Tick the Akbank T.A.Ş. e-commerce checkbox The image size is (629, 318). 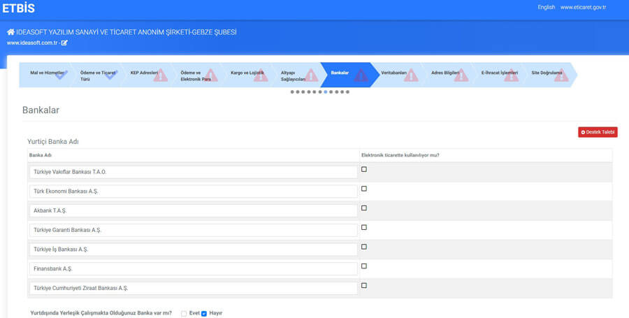(x=364, y=208)
